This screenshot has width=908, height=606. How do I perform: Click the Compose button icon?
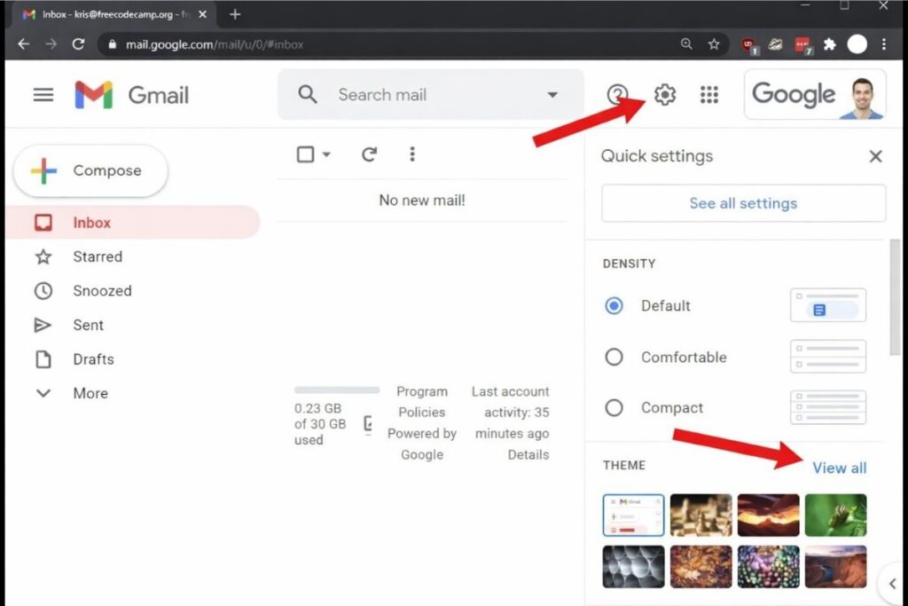click(x=42, y=170)
